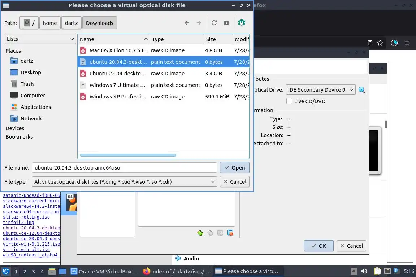Open the Bookmarks section in sidebar
Screen dimensions: 416x277
pyautogui.click(x=19, y=136)
